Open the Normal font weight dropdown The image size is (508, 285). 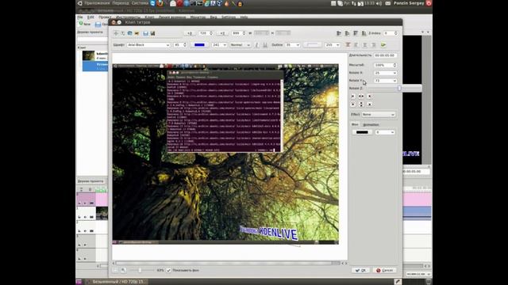(240, 45)
